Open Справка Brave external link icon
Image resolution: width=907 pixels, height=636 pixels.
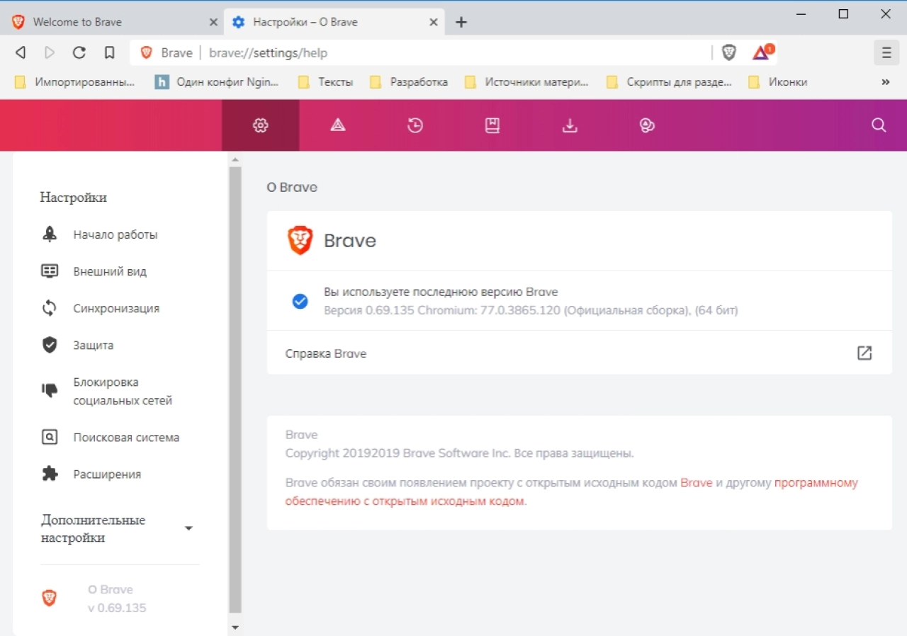coord(864,353)
